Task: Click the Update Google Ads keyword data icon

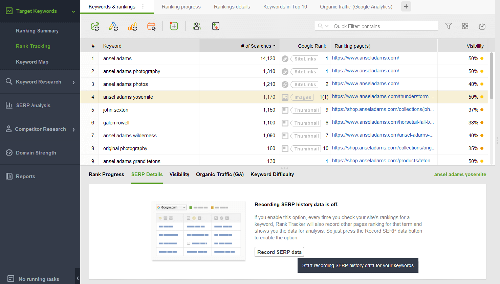Action: [x=113, y=26]
